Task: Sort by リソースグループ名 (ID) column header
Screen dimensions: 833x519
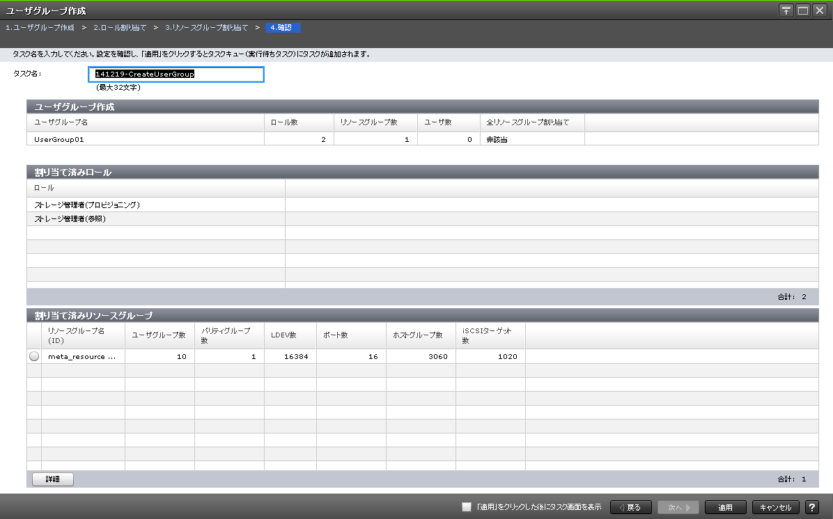Action: click(77, 335)
